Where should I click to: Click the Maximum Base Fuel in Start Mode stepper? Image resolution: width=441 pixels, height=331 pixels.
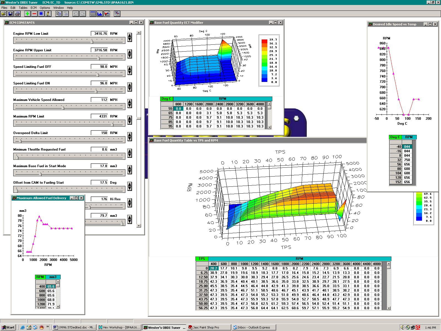130,170
